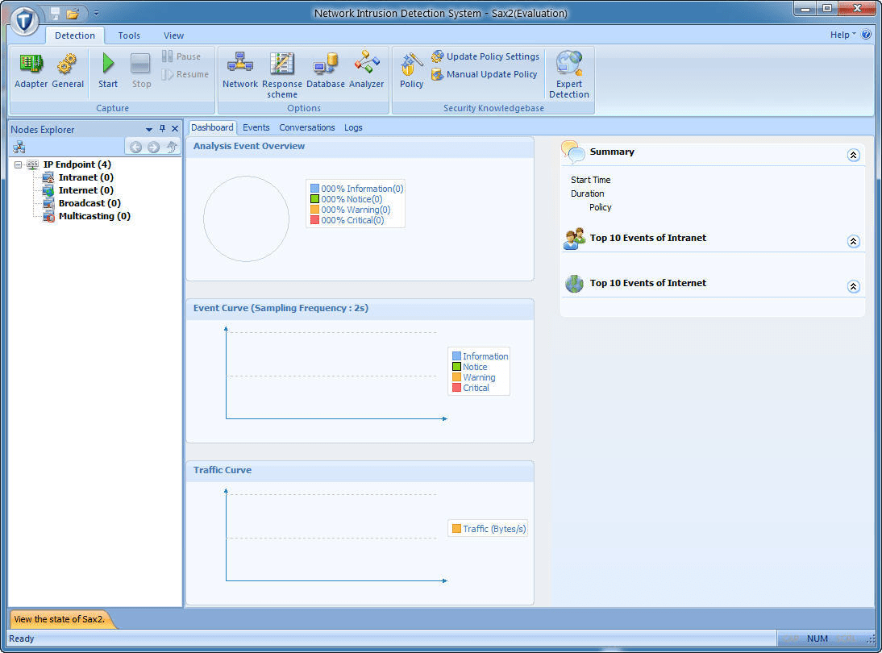This screenshot has height=653, width=882.
Task: Close the Nodes Explorer panel
Action: click(175, 129)
